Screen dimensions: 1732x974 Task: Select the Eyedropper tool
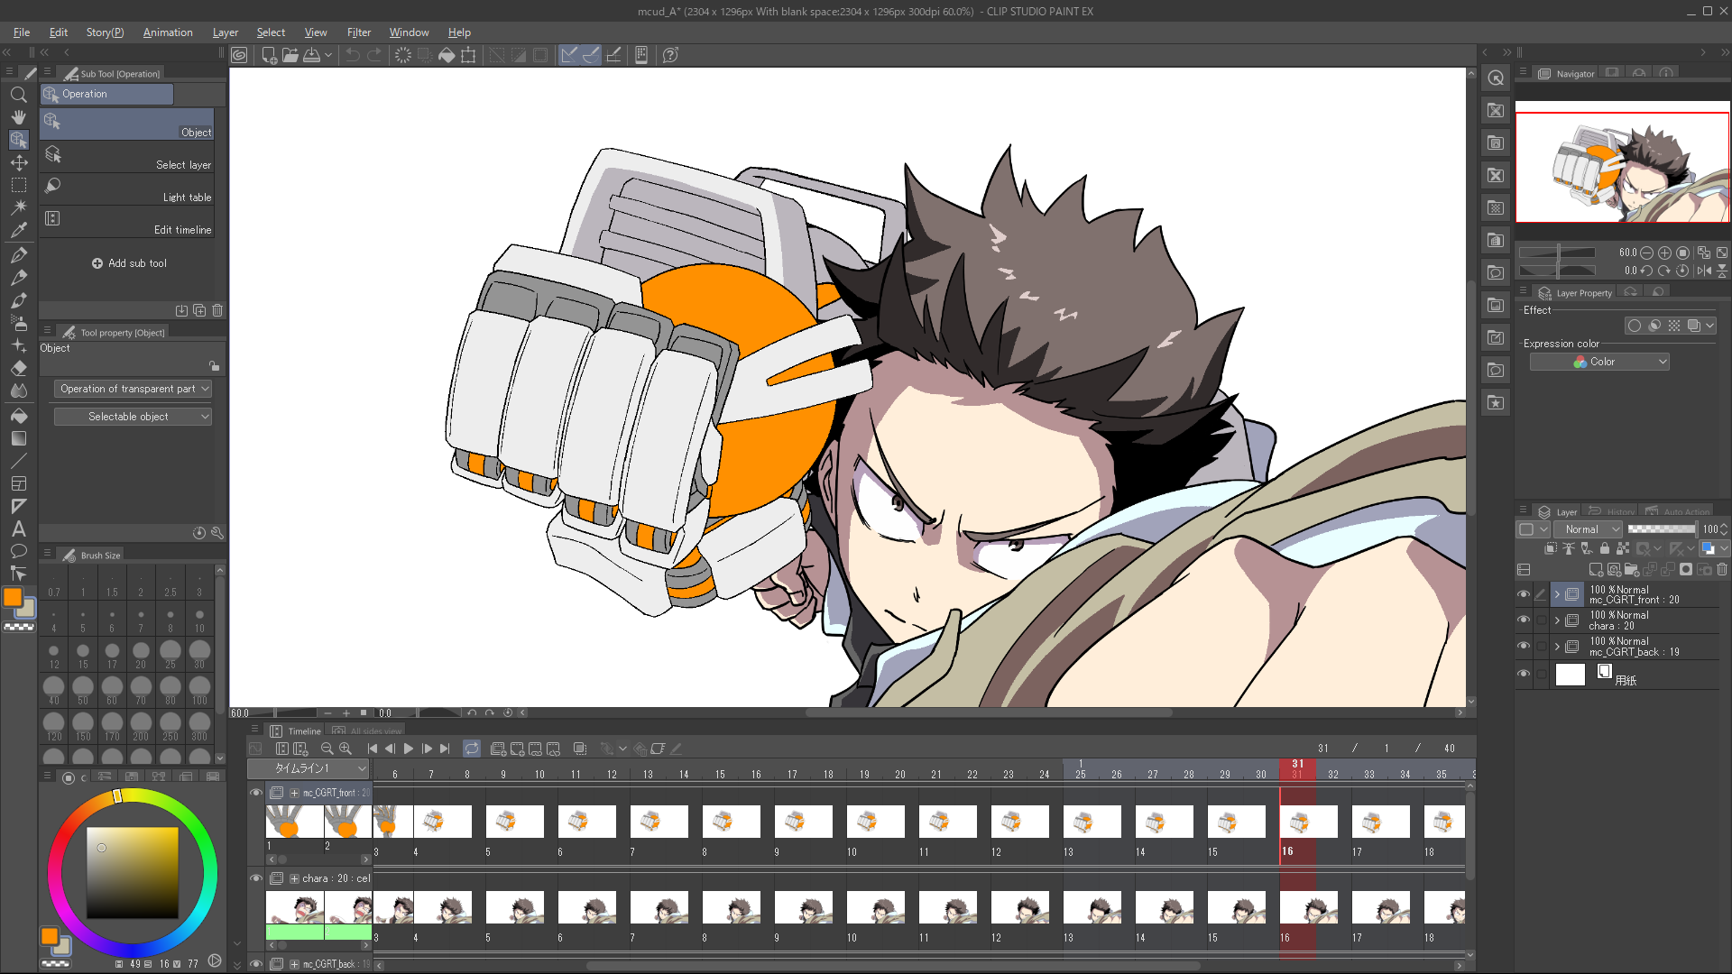coord(18,230)
